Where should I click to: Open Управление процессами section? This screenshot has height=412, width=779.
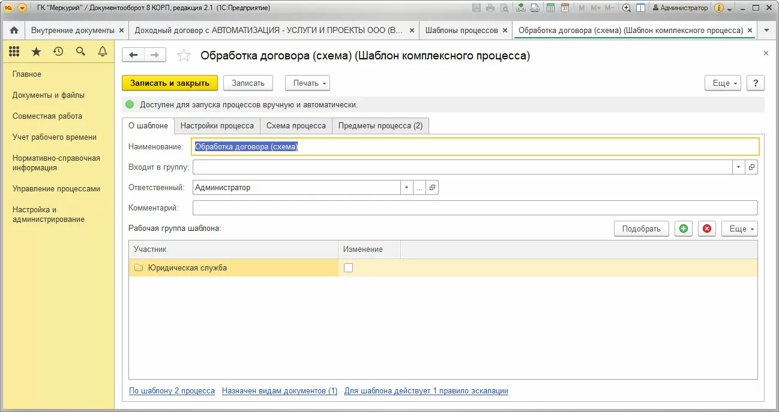[x=56, y=188]
